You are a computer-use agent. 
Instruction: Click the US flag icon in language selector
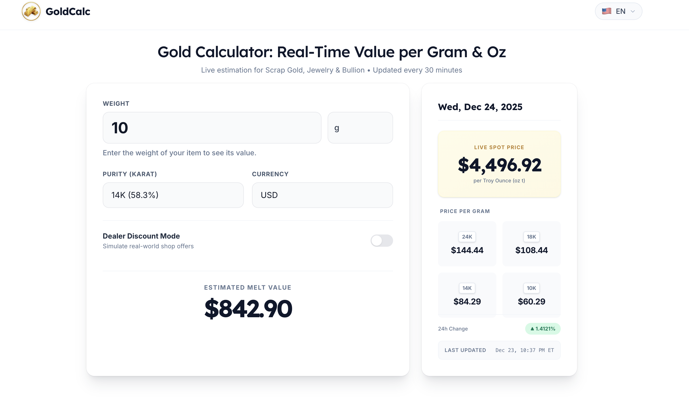point(607,11)
